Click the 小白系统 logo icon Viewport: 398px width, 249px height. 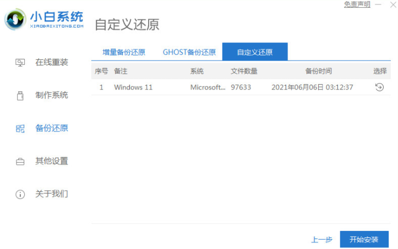pyautogui.click(x=15, y=19)
